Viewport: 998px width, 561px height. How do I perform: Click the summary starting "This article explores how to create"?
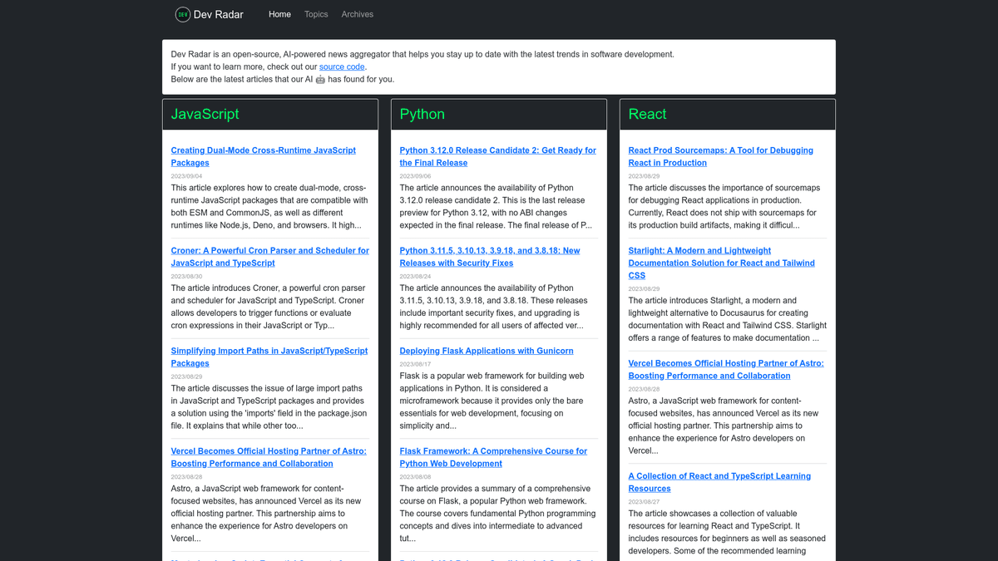tap(269, 207)
